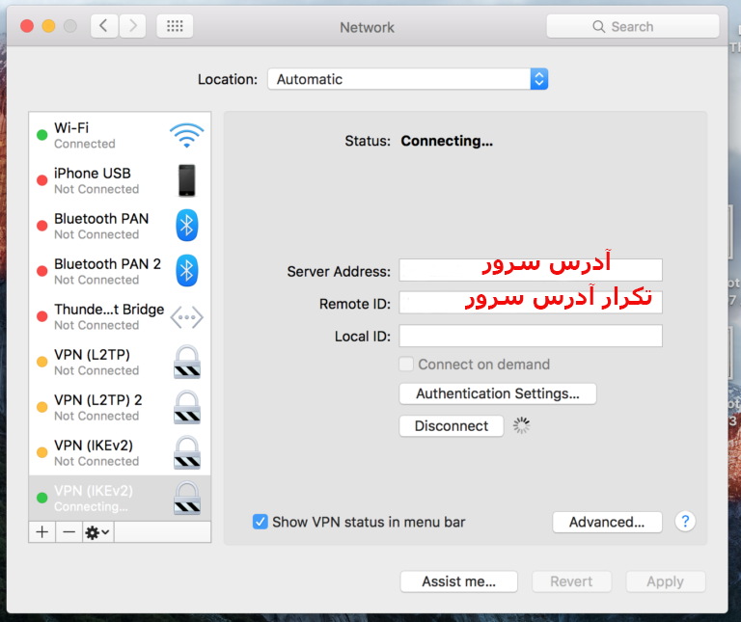Open the help question mark button
Screen dimensions: 741x622
685,522
